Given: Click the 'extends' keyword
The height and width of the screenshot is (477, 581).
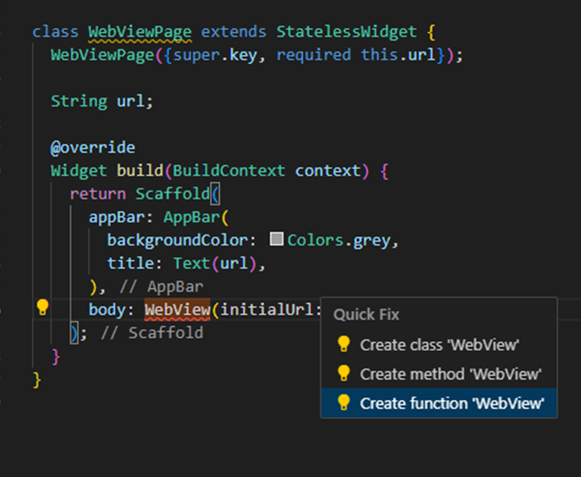Looking at the screenshot, I should (234, 32).
